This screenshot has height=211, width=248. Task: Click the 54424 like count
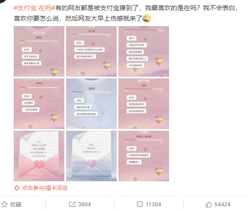click(x=222, y=205)
